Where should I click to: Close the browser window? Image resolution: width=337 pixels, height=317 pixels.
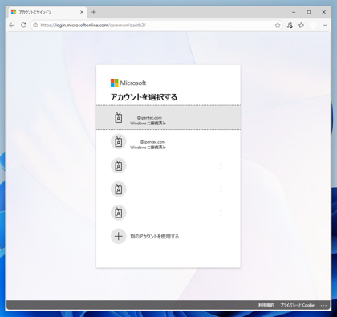[x=323, y=12]
